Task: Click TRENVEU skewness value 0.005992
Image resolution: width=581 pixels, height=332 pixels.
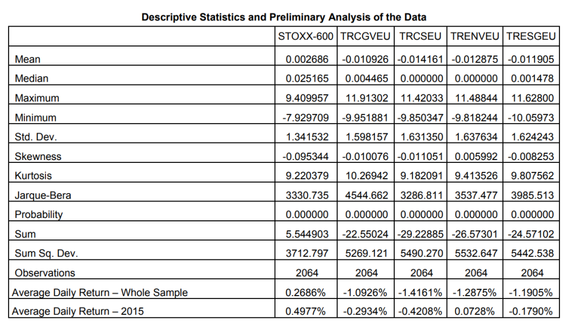Action: click(476, 157)
